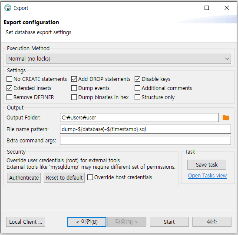Enable Remove DEFINER checkbox
238x235 pixels.
pyautogui.click(x=9, y=97)
